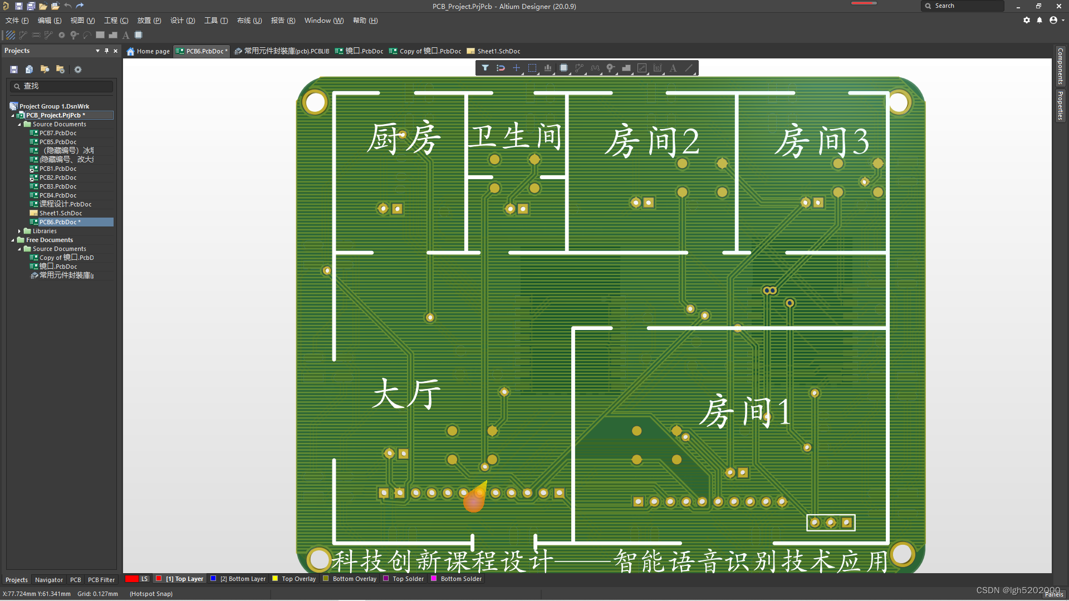Click the place string 'A' icon in active bar
The width and height of the screenshot is (1069, 601).
[673, 68]
